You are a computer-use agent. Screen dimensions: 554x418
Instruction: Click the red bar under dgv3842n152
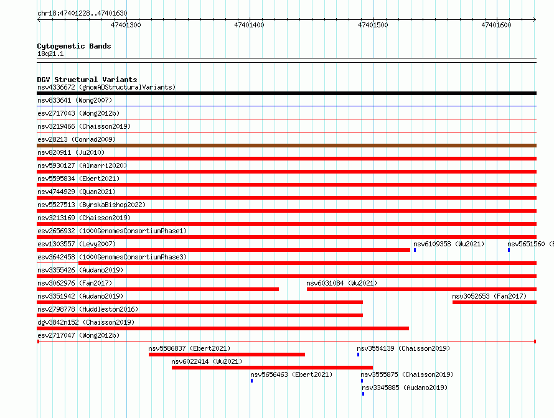[223, 328]
